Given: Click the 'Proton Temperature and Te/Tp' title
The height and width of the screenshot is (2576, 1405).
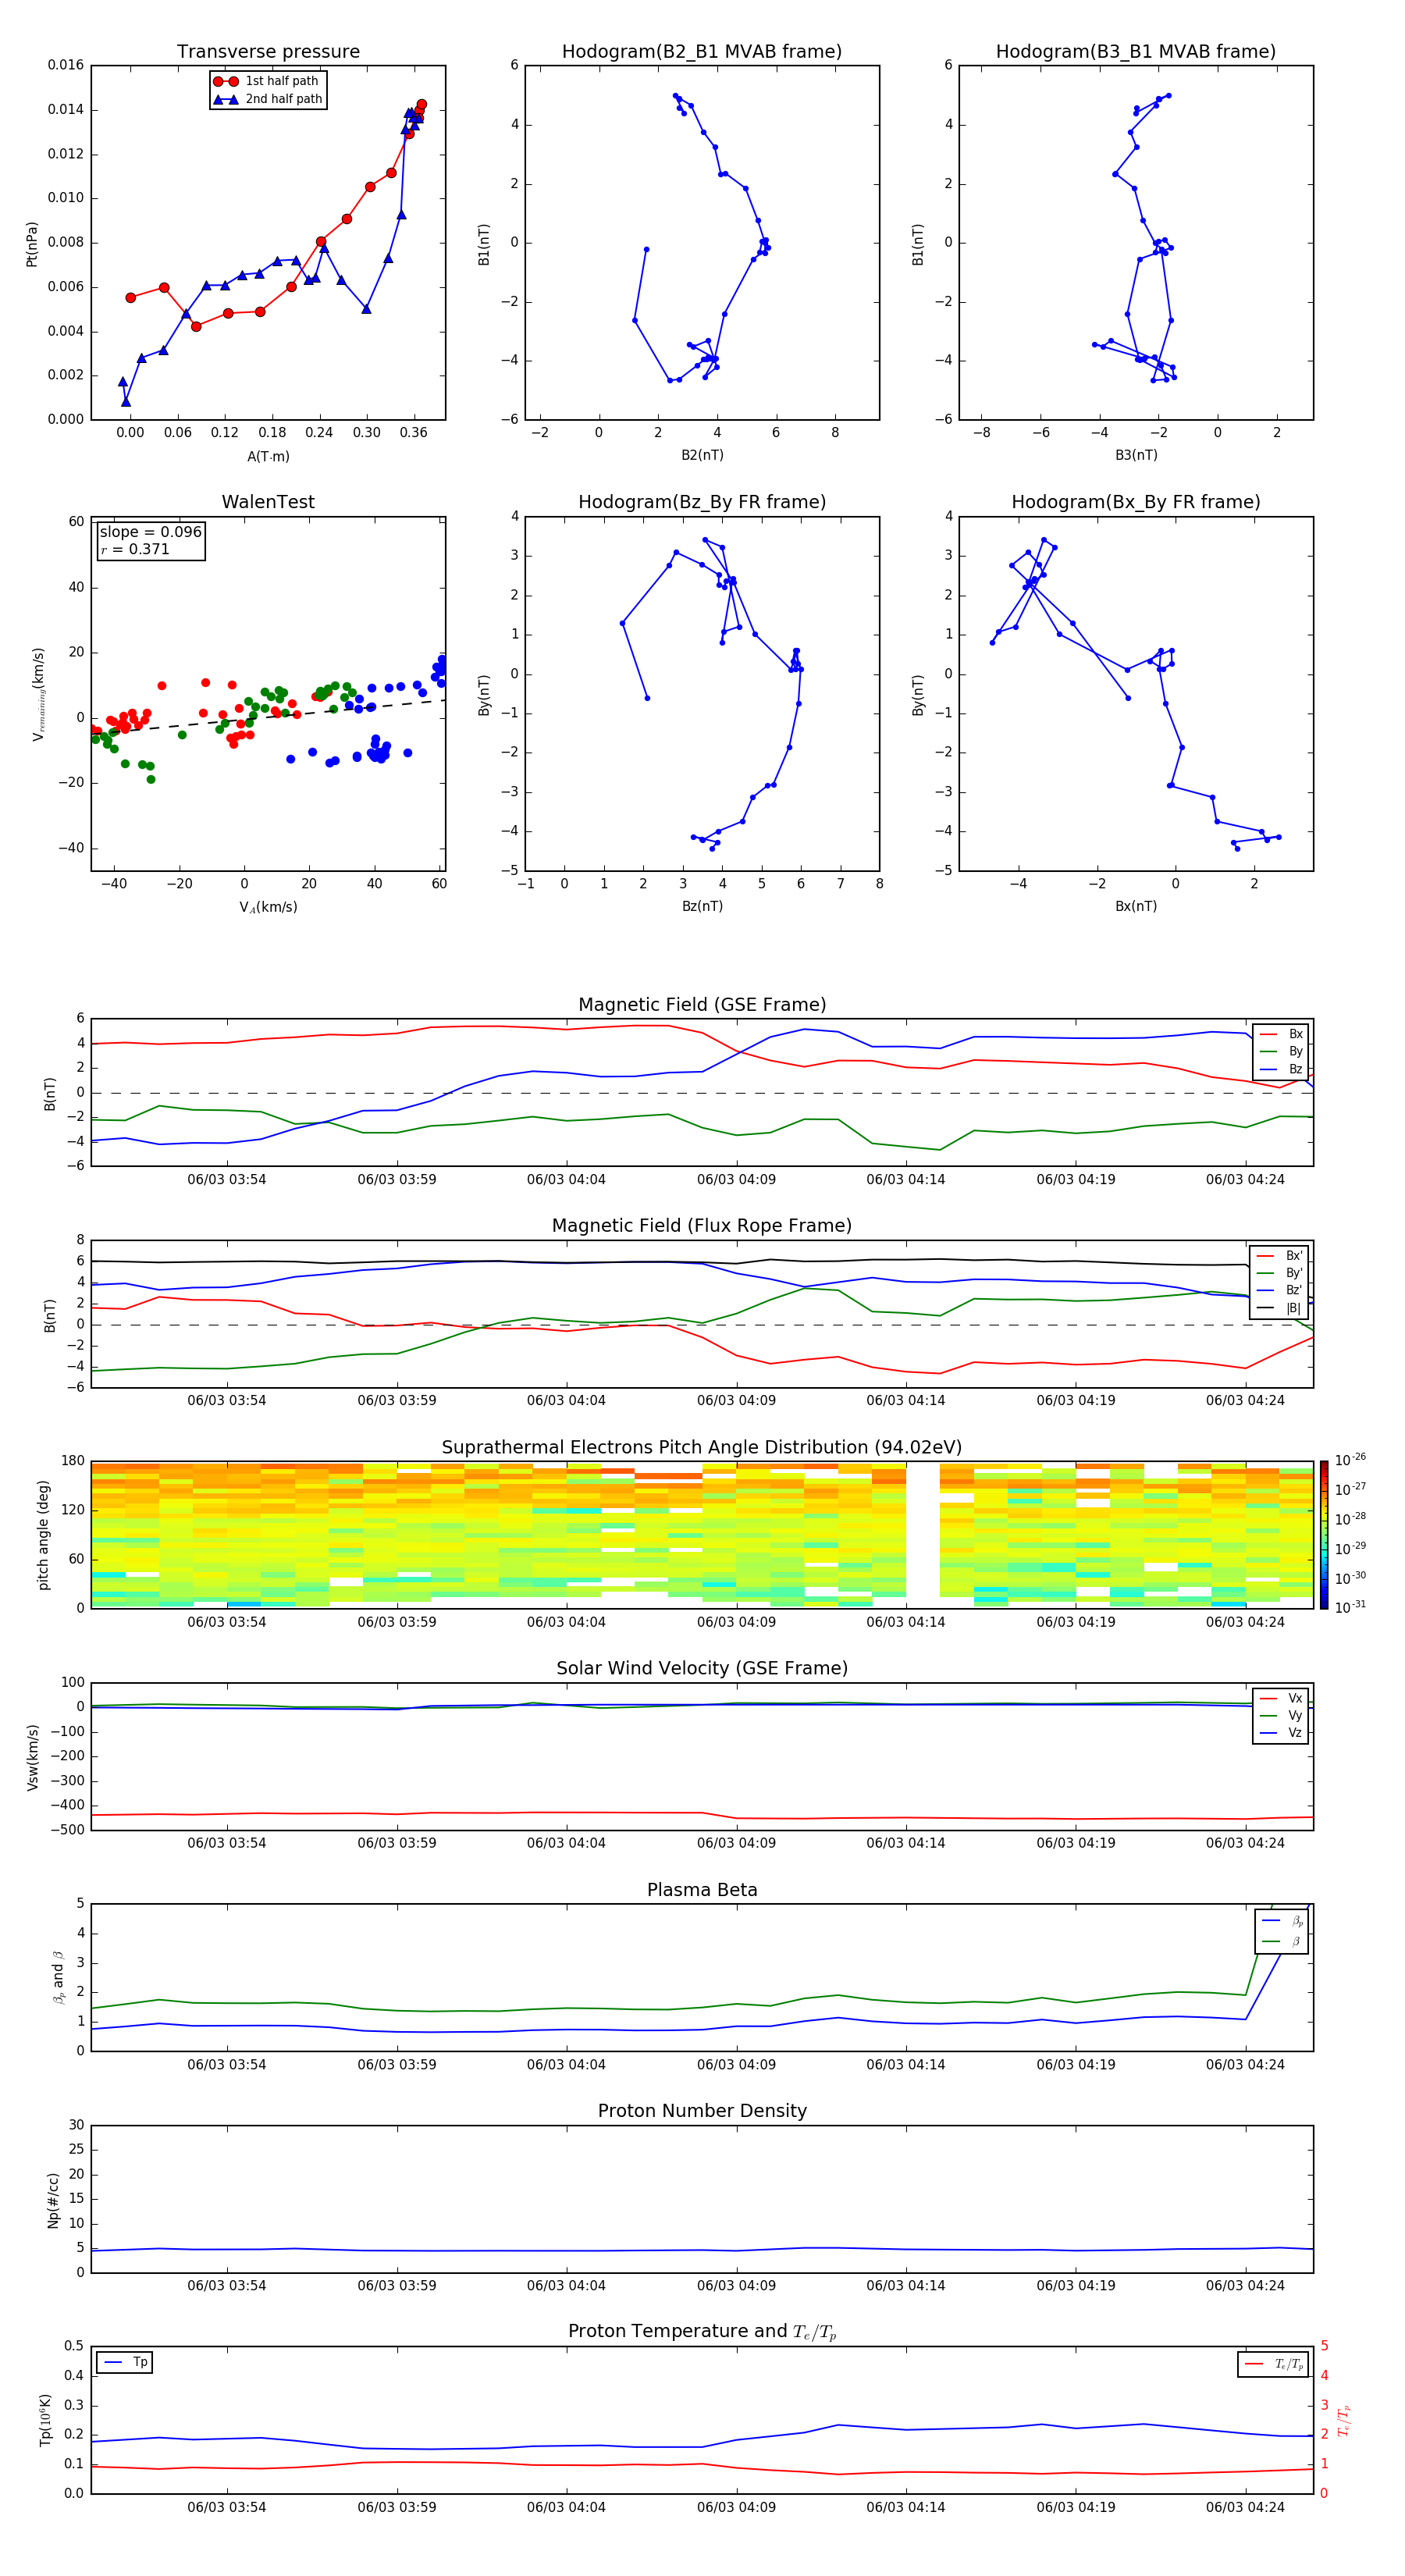Looking at the screenshot, I should (x=702, y=2332).
